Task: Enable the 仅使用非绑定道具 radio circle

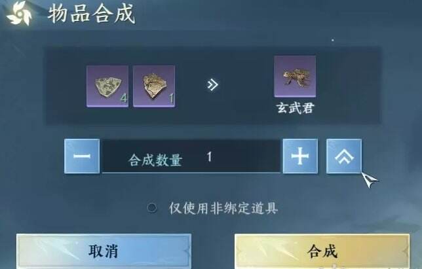Action: [152, 207]
